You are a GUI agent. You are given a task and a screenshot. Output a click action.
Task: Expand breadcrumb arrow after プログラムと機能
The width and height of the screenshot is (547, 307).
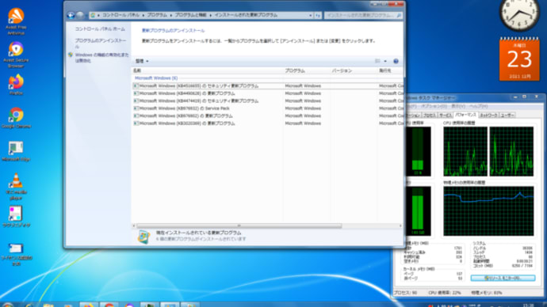211,15
